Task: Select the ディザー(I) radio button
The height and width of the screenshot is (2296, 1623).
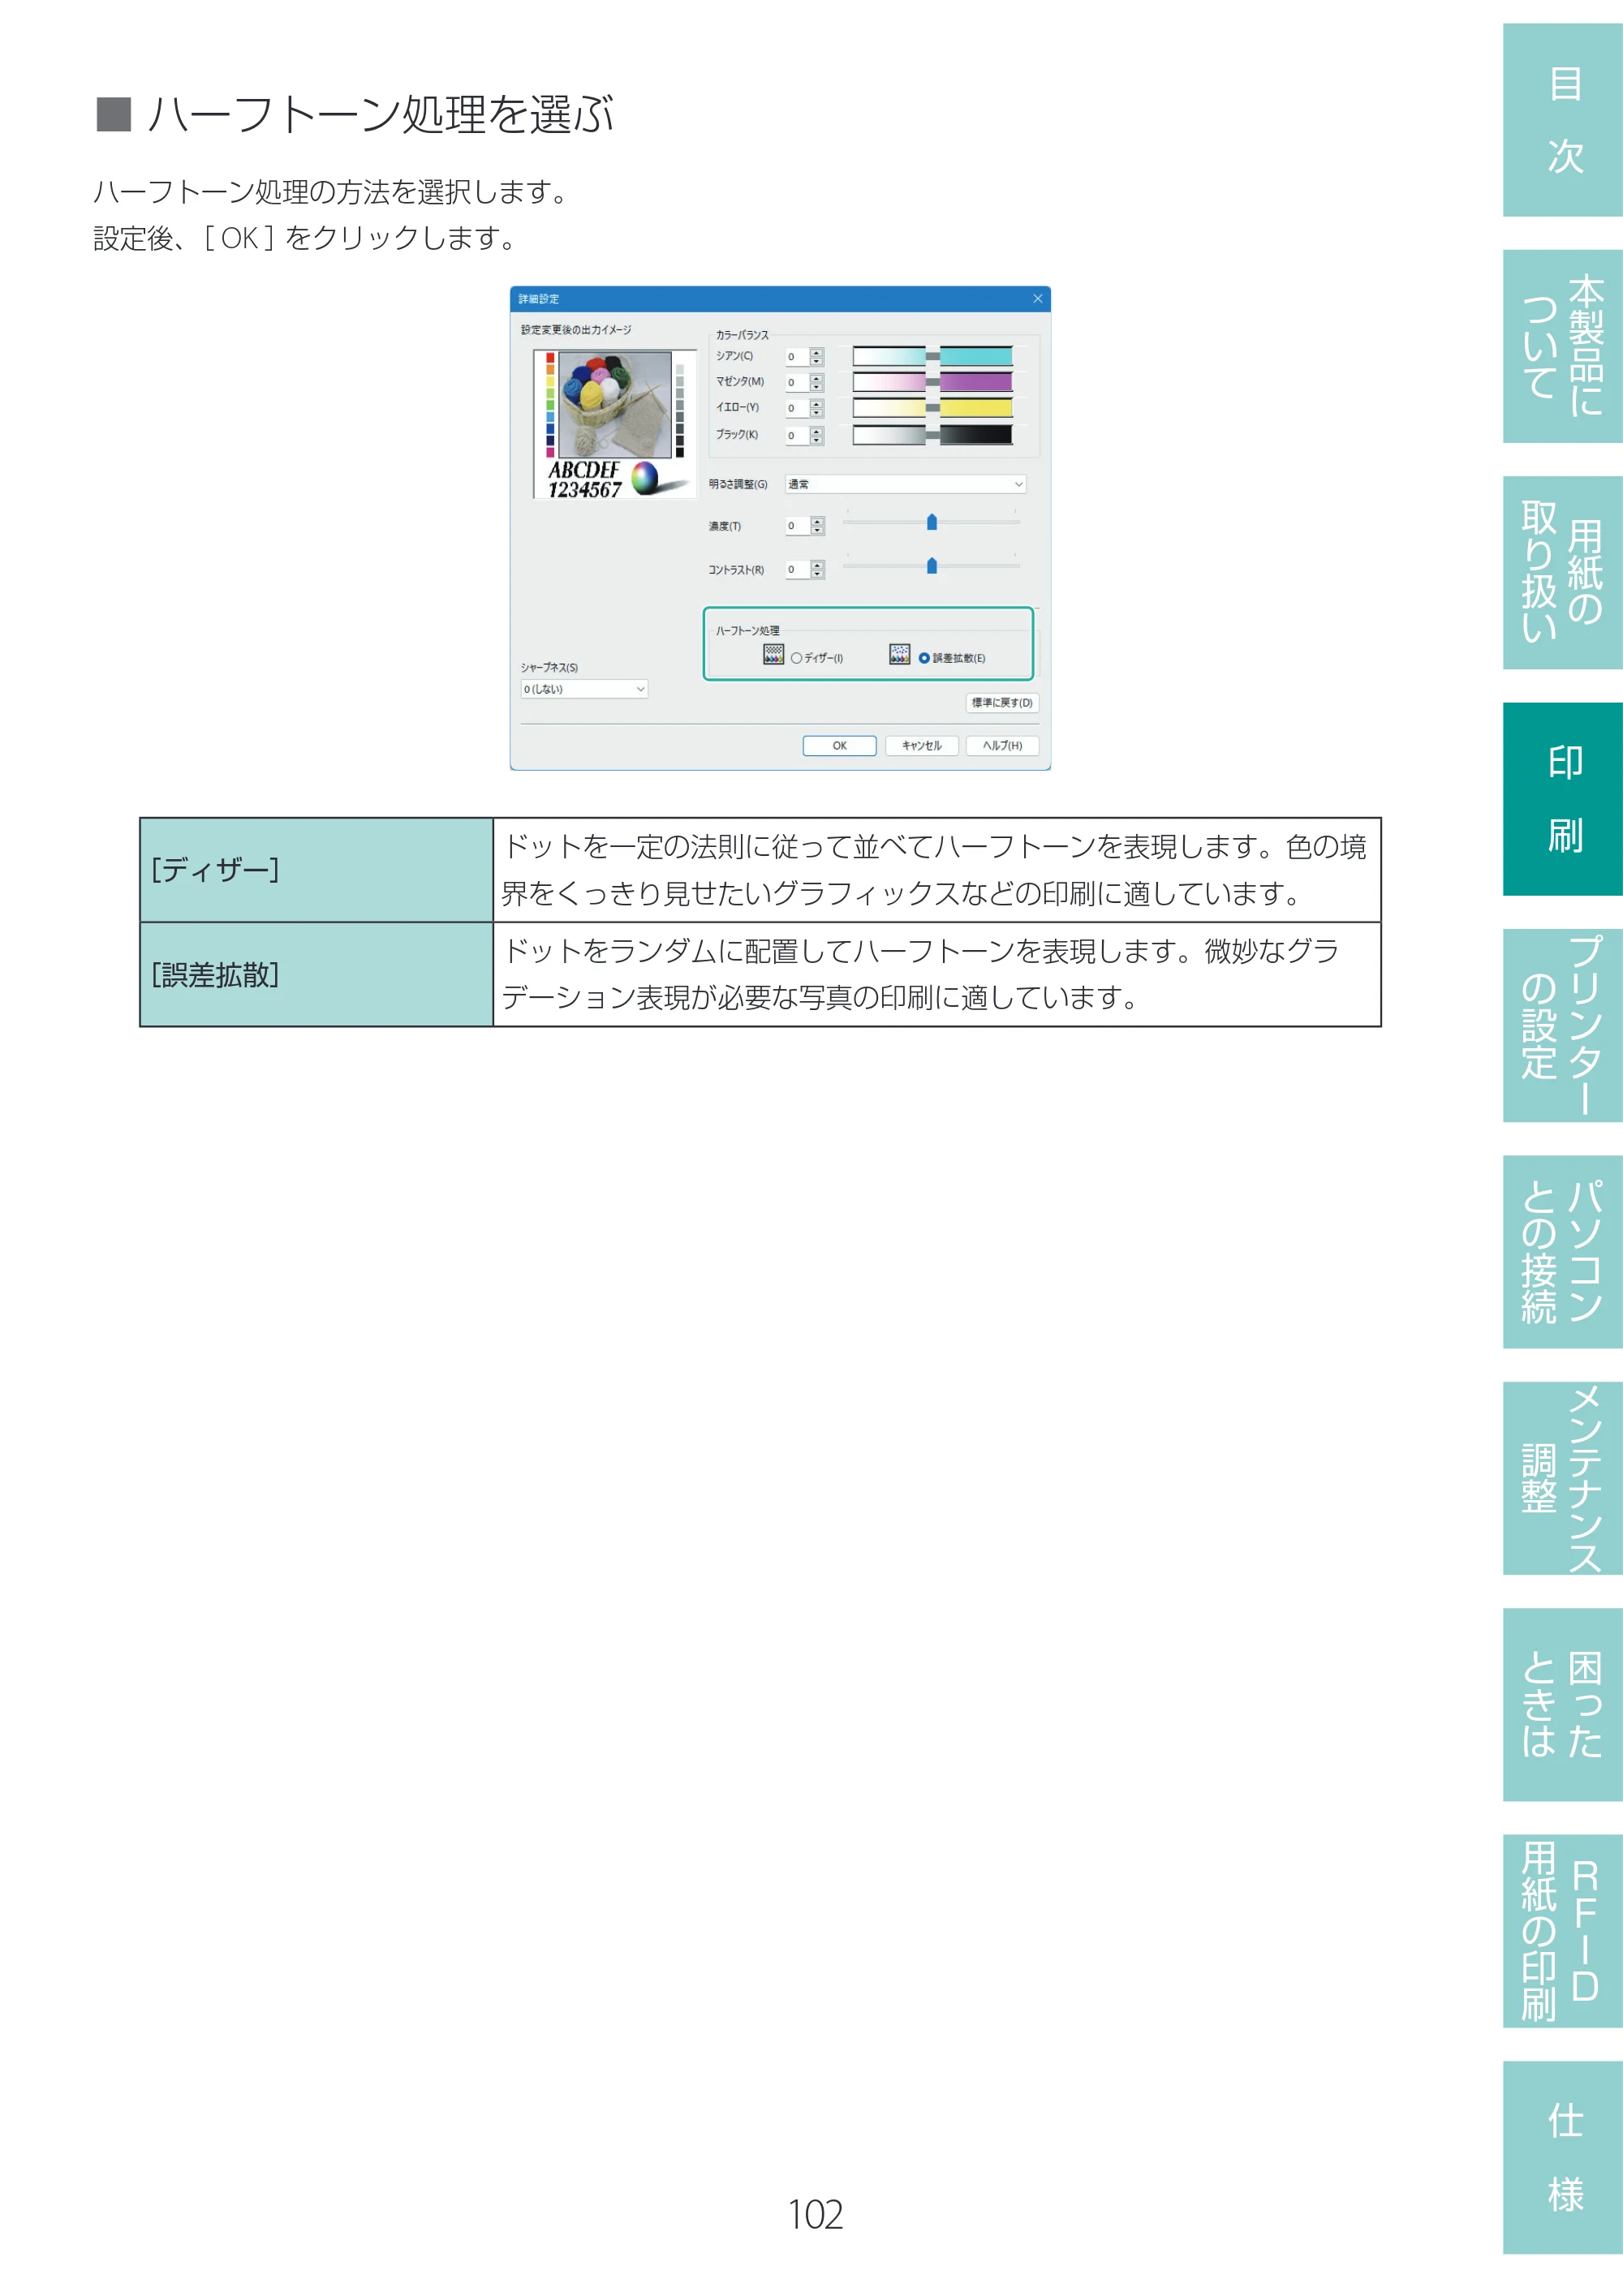Action: [797, 658]
